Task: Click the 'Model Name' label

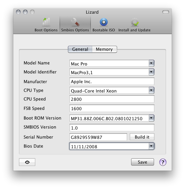Action: click(37, 63)
